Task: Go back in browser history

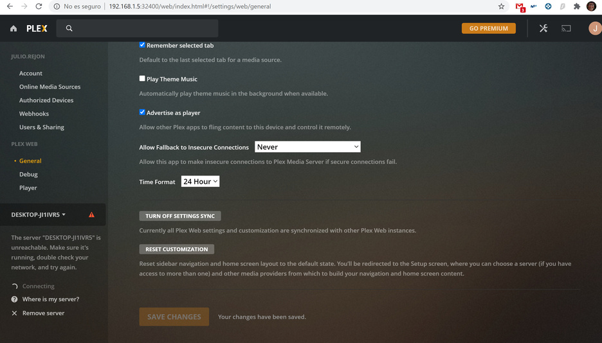Action: 10,6
